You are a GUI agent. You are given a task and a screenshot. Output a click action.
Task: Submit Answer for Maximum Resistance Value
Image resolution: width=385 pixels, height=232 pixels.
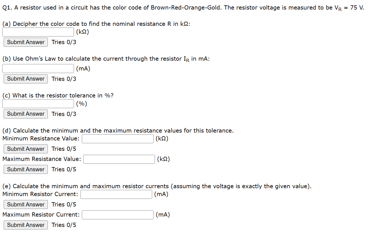(25, 169)
